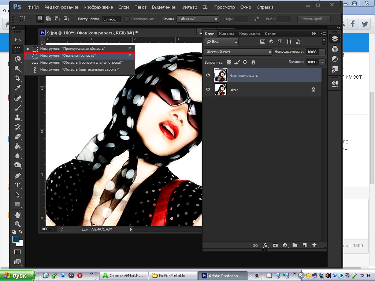Toggle lock all padlock icon
The image size is (375, 281).
(253, 62)
